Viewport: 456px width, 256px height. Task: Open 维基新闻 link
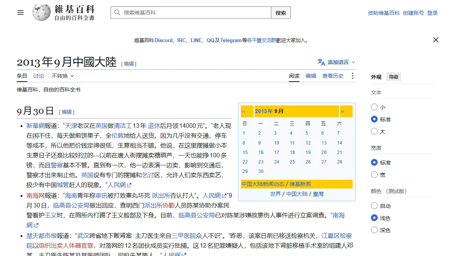point(300,184)
